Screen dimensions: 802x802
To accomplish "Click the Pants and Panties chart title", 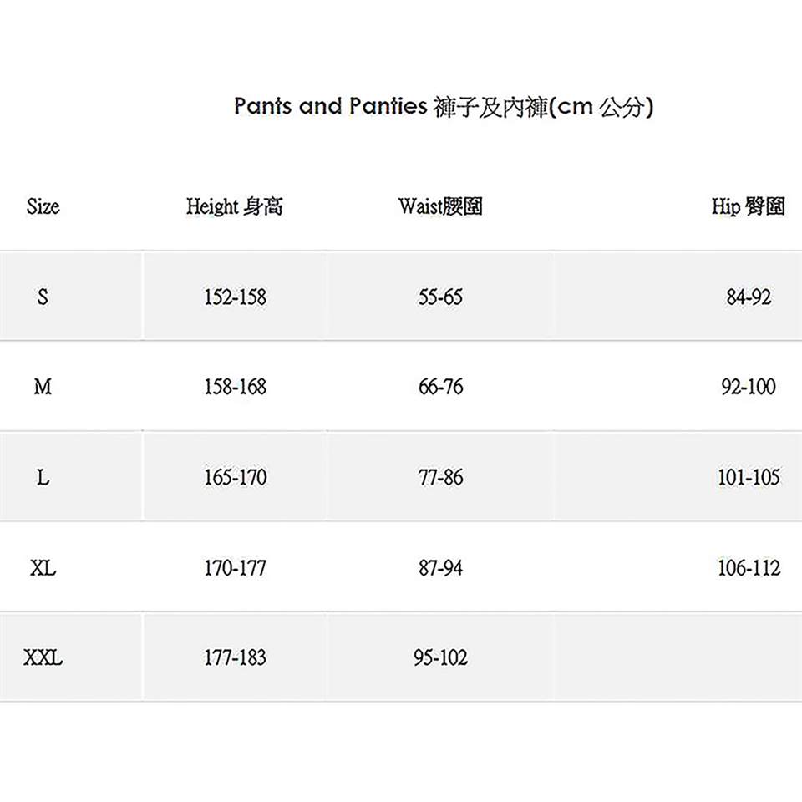I will point(444,107).
